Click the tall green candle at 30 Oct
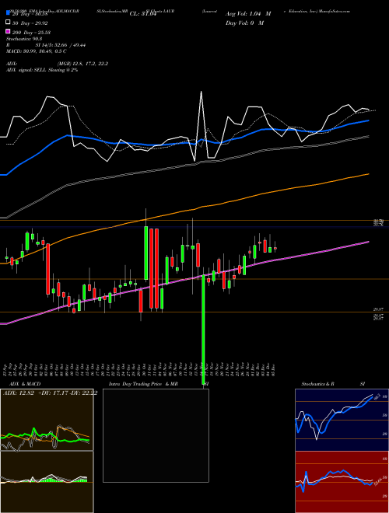This screenshot has width=389, height=513. pos(146,253)
